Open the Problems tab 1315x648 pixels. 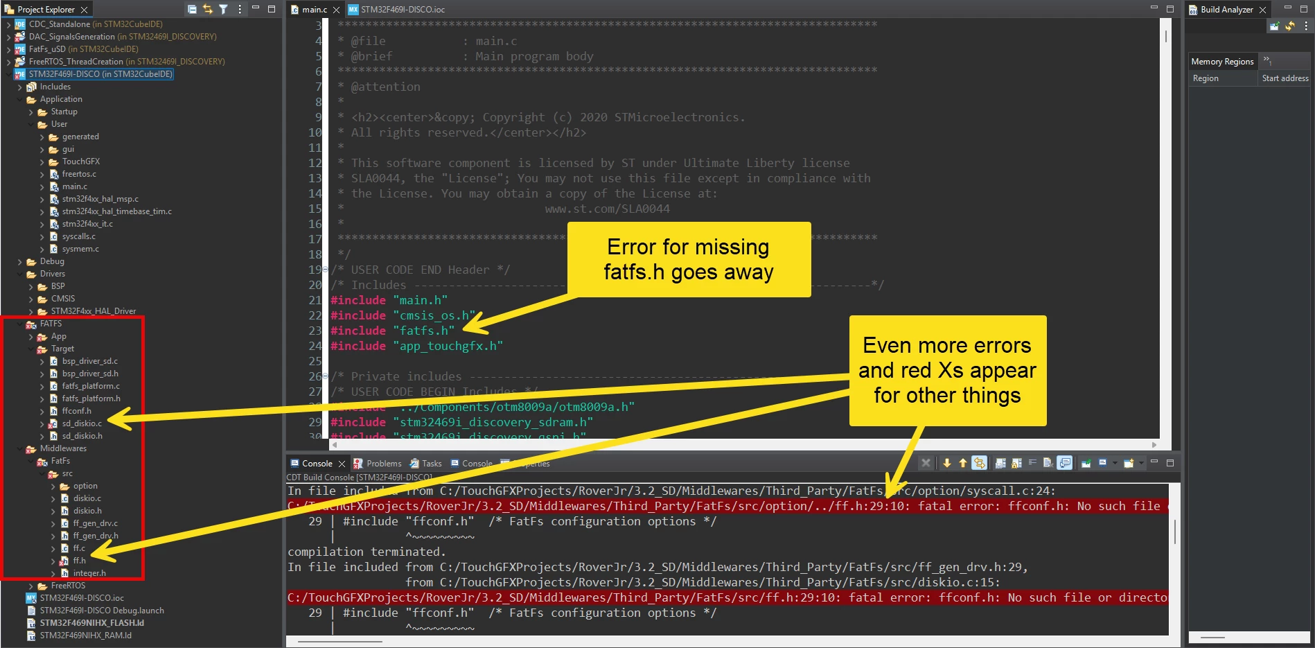coord(378,464)
